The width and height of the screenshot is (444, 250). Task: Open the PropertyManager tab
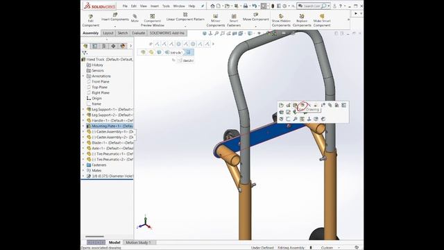tap(95, 46)
